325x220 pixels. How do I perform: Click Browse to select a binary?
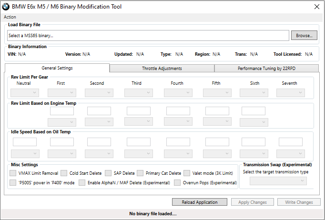[304, 35]
